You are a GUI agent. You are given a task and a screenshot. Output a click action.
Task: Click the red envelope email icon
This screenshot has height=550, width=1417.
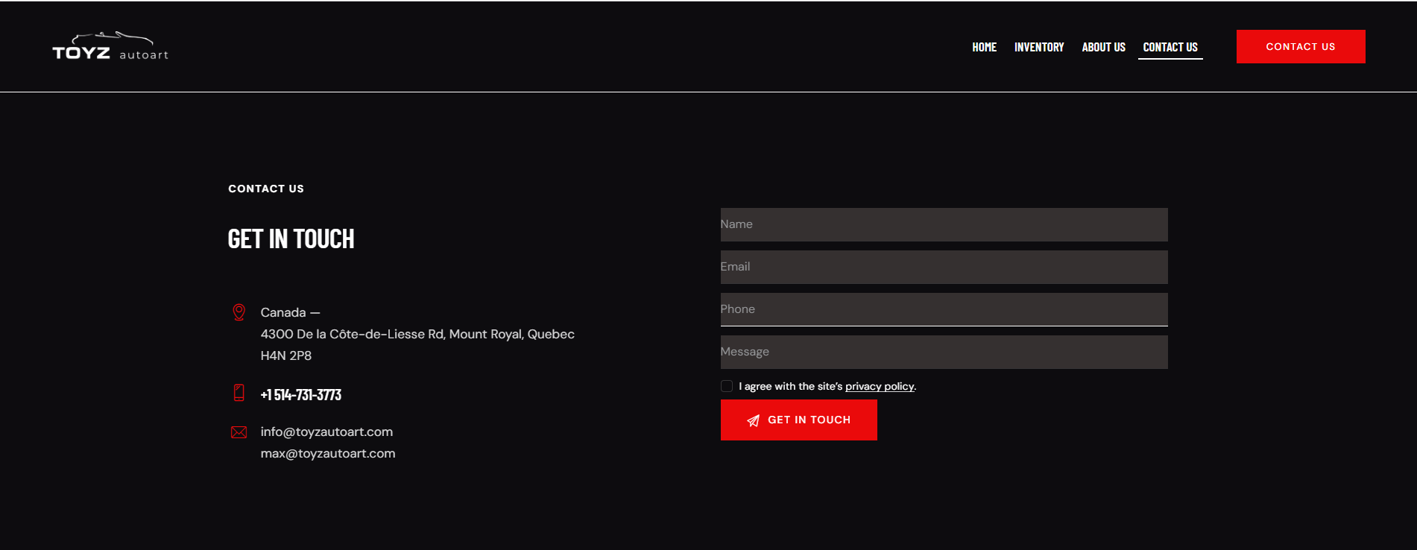[x=239, y=432]
